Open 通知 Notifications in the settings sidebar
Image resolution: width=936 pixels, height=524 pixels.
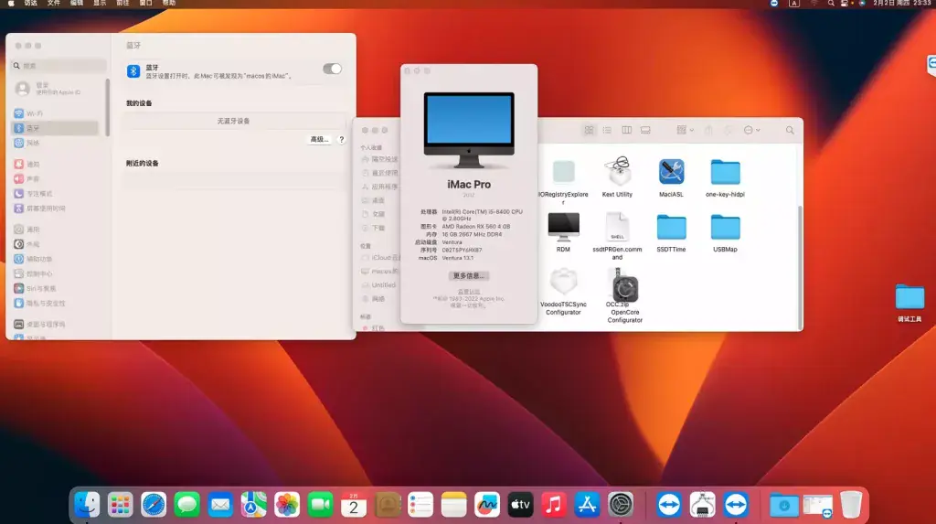pos(55,164)
